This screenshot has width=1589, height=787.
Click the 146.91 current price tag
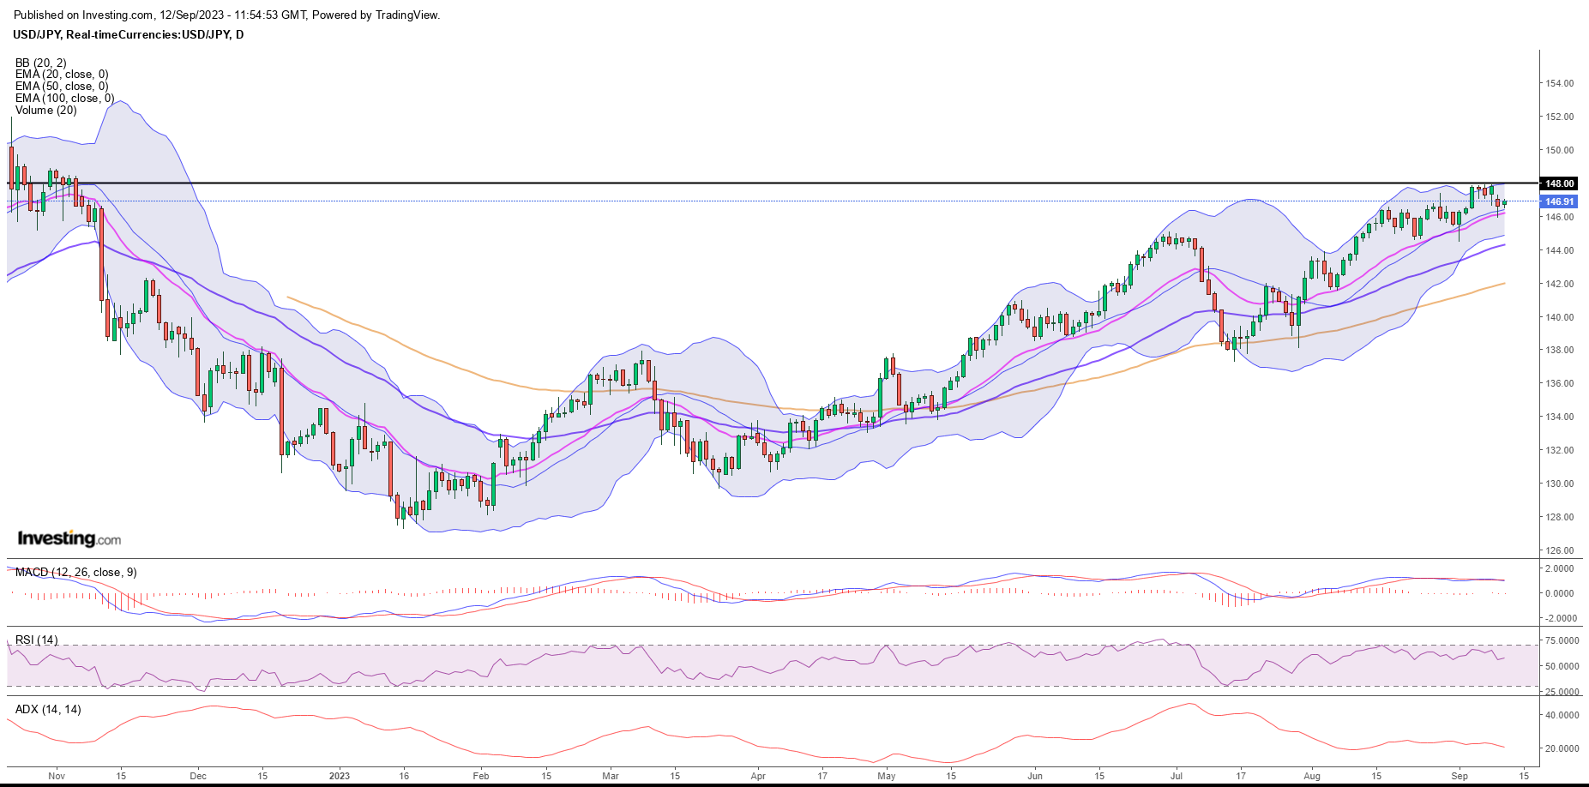click(x=1559, y=201)
